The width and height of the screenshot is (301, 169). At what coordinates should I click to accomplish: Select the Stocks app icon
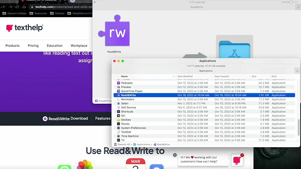tap(118, 124)
